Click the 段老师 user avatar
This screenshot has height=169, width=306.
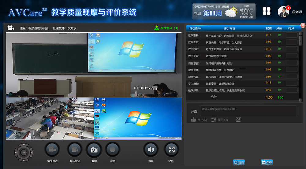click(x=283, y=12)
